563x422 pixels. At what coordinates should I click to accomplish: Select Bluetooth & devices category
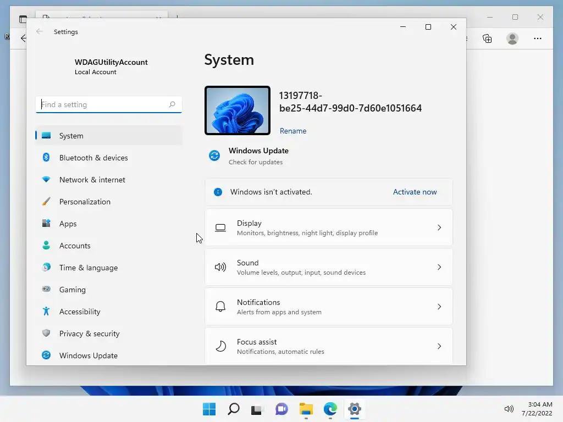(x=109, y=158)
